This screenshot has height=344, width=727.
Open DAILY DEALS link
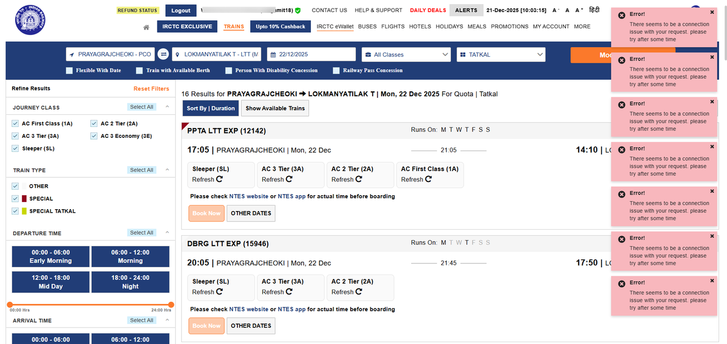point(428,10)
